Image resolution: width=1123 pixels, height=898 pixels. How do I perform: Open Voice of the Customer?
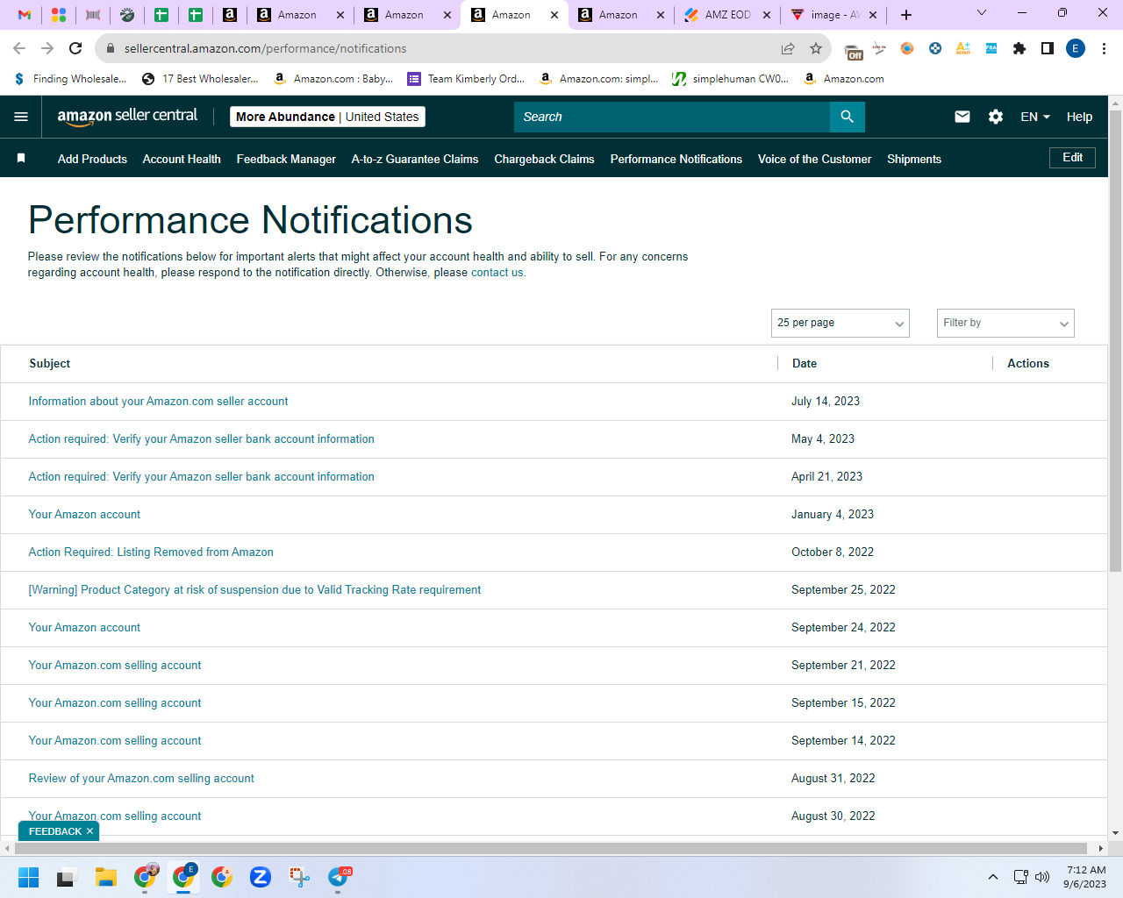(x=814, y=159)
